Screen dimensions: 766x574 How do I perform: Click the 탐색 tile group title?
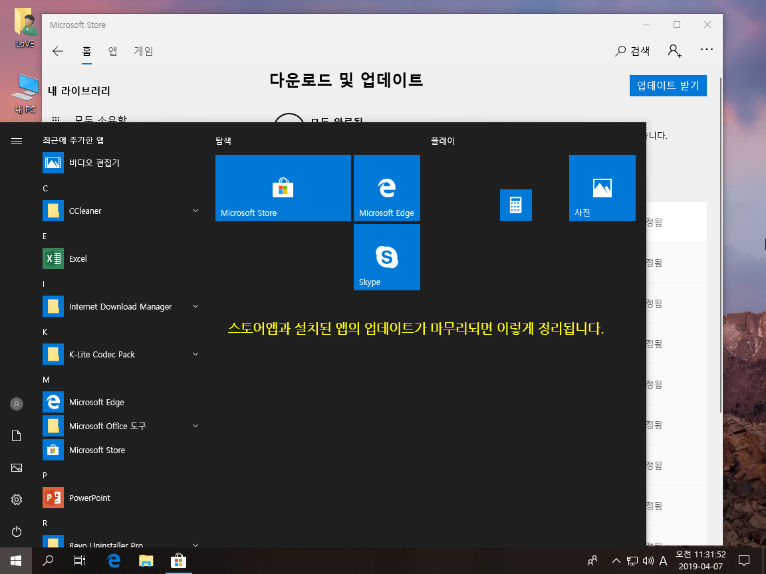coord(223,141)
